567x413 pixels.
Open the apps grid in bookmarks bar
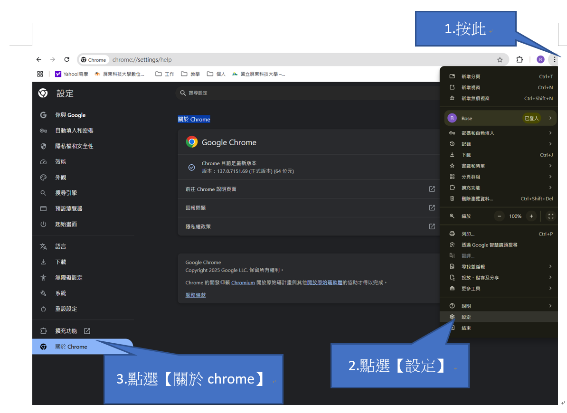40,74
